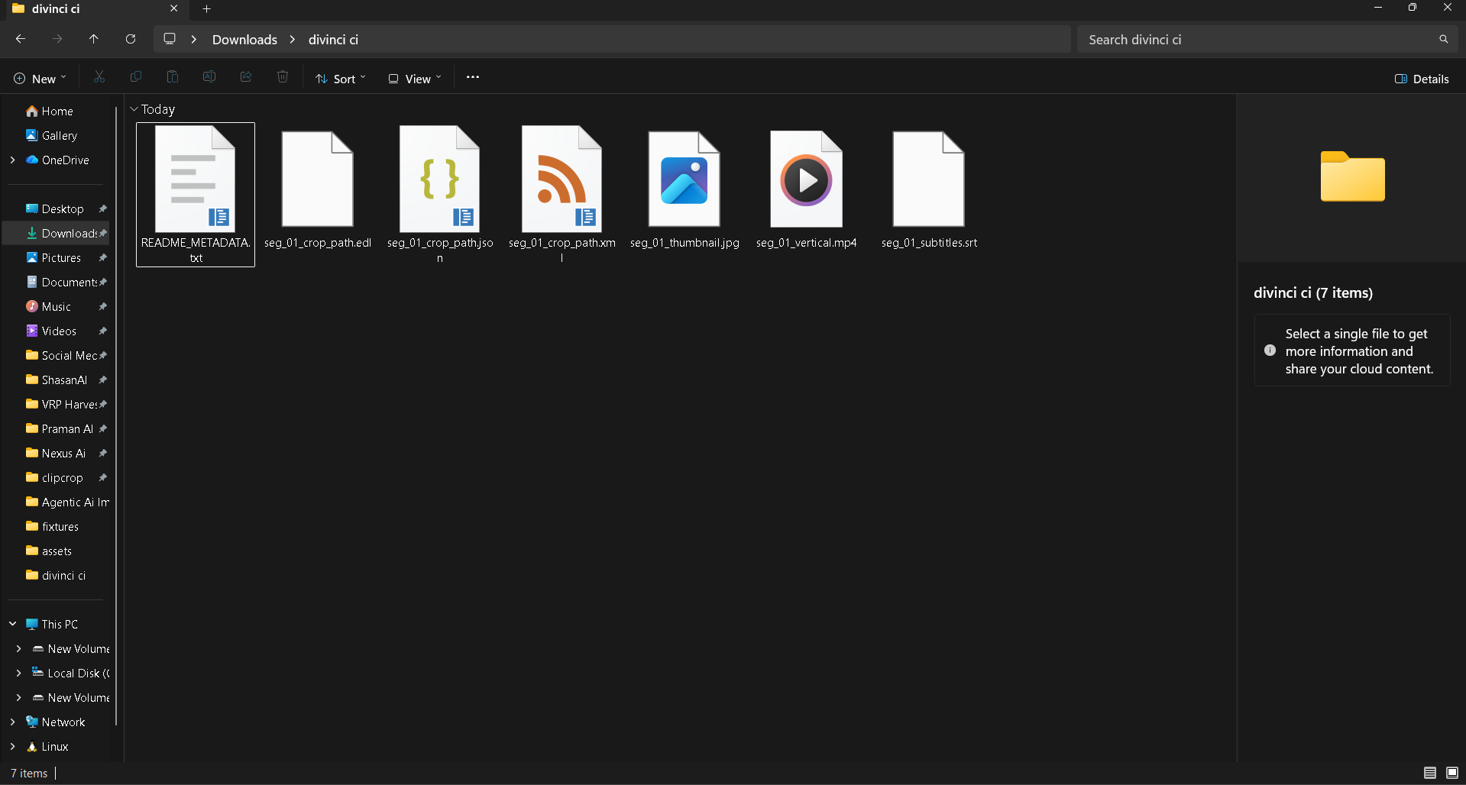1466x785 pixels.
Task: Close the divinci ci tab
Action: pos(173,9)
